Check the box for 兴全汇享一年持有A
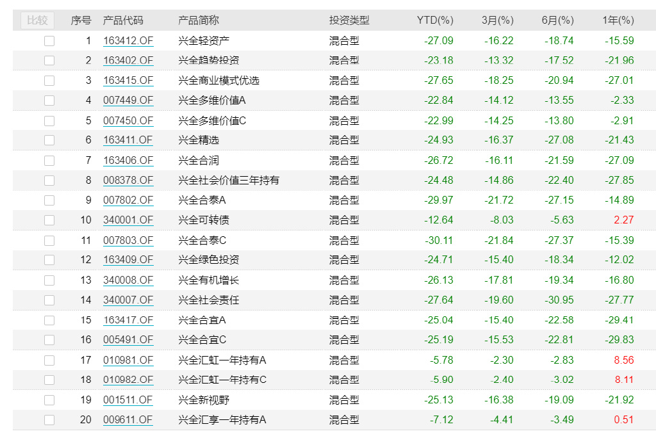Screen dimensions: 656x445 49,420
